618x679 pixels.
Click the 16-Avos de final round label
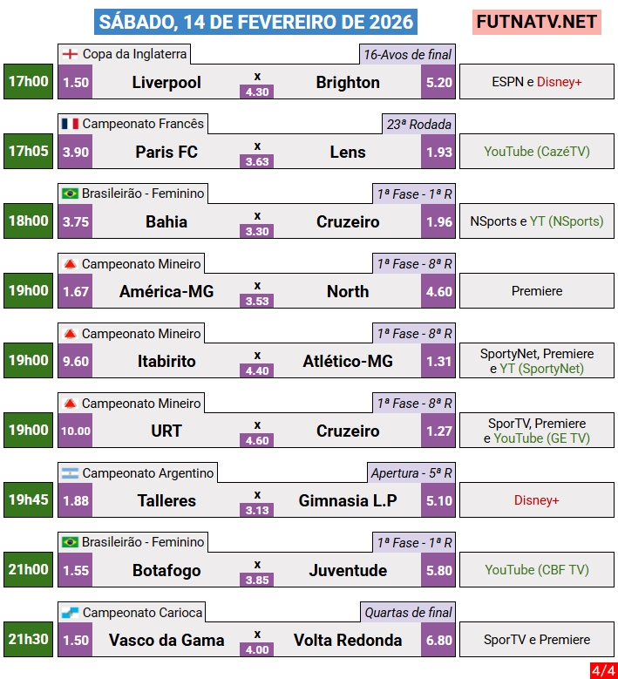coord(407,54)
